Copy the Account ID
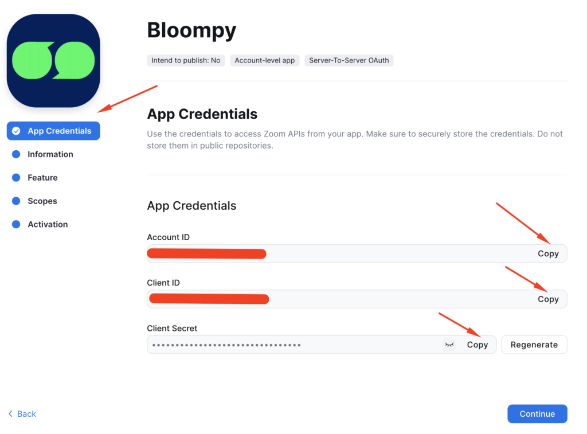This screenshot has width=587, height=434. (x=548, y=253)
